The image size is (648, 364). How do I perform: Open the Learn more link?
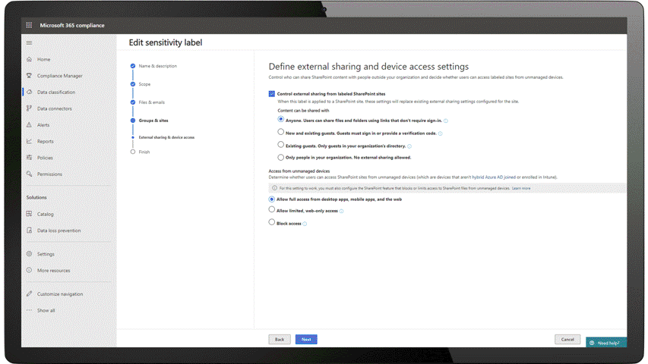(521, 188)
